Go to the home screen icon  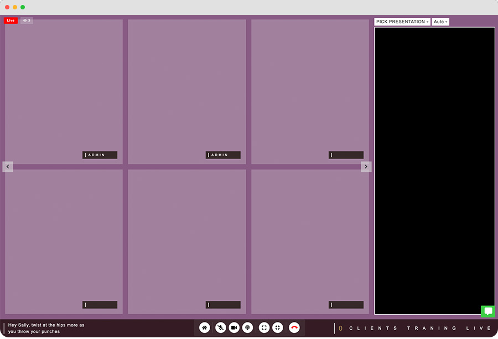click(205, 327)
